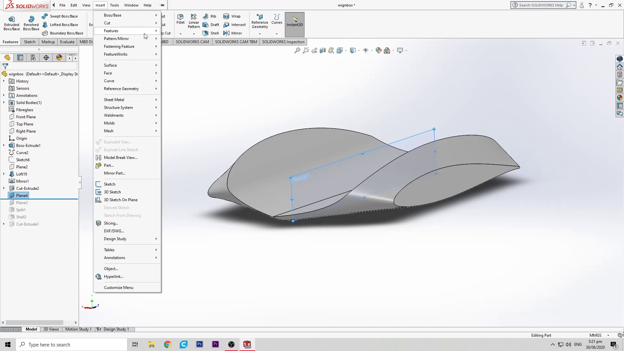Screen dimensions: 624x351
Task: Click Zoom to Area in view toolbar
Action: pyautogui.click(x=306, y=50)
